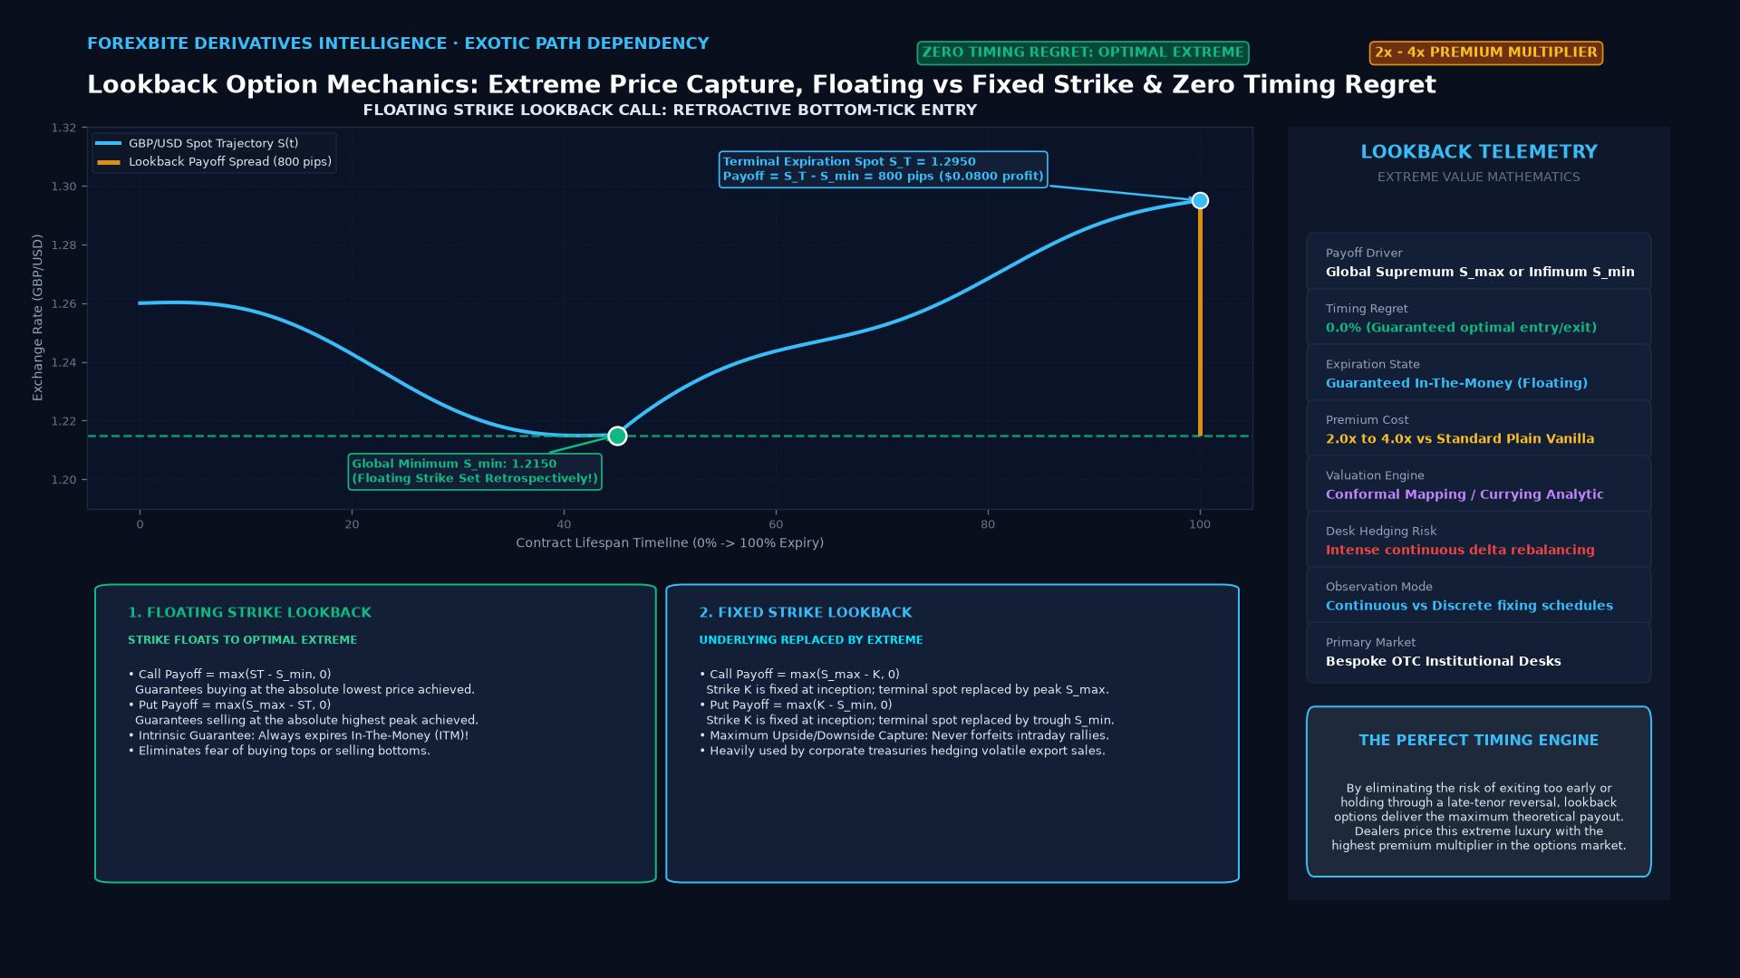
Task: Open the Expiration State telemetry card
Action: (x=1479, y=372)
